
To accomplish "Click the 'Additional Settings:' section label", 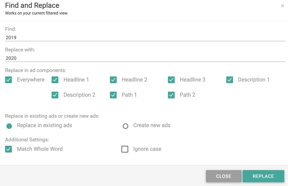I will point(27,140).
